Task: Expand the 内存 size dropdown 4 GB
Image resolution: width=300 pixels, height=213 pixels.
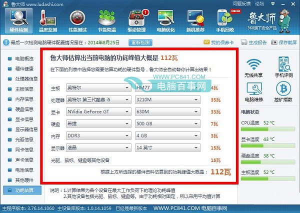Action: (168, 135)
